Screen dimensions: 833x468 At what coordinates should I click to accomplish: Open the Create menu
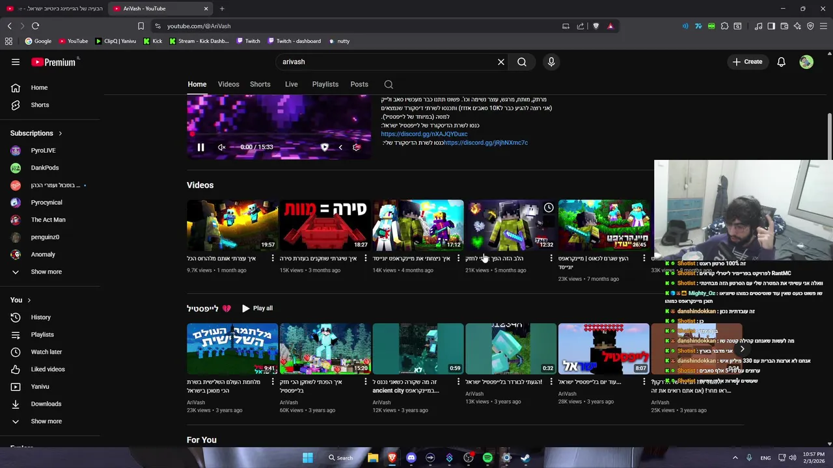[x=747, y=62]
